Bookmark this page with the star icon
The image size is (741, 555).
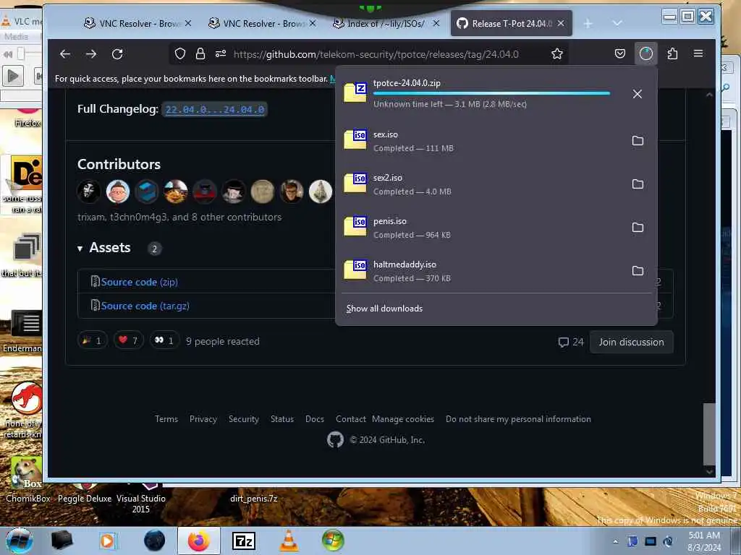(557, 53)
